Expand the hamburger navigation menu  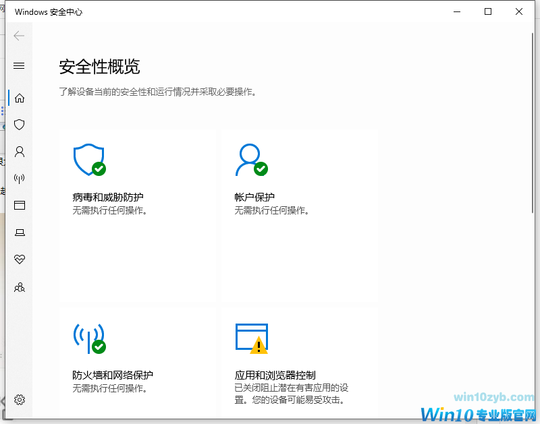[19, 65]
